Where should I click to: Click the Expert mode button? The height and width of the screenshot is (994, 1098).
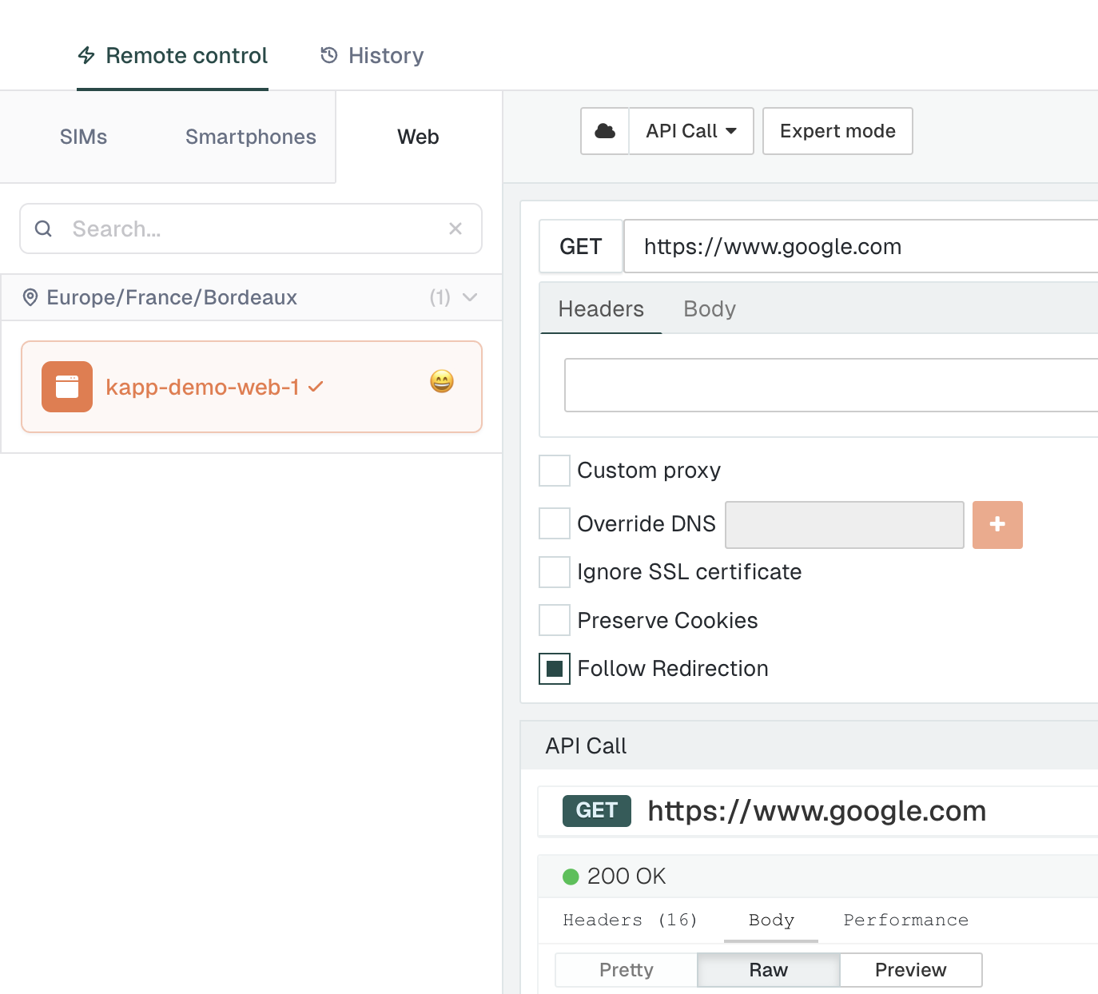coord(837,131)
